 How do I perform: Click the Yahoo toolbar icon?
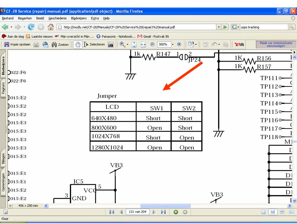[x=239, y=45]
